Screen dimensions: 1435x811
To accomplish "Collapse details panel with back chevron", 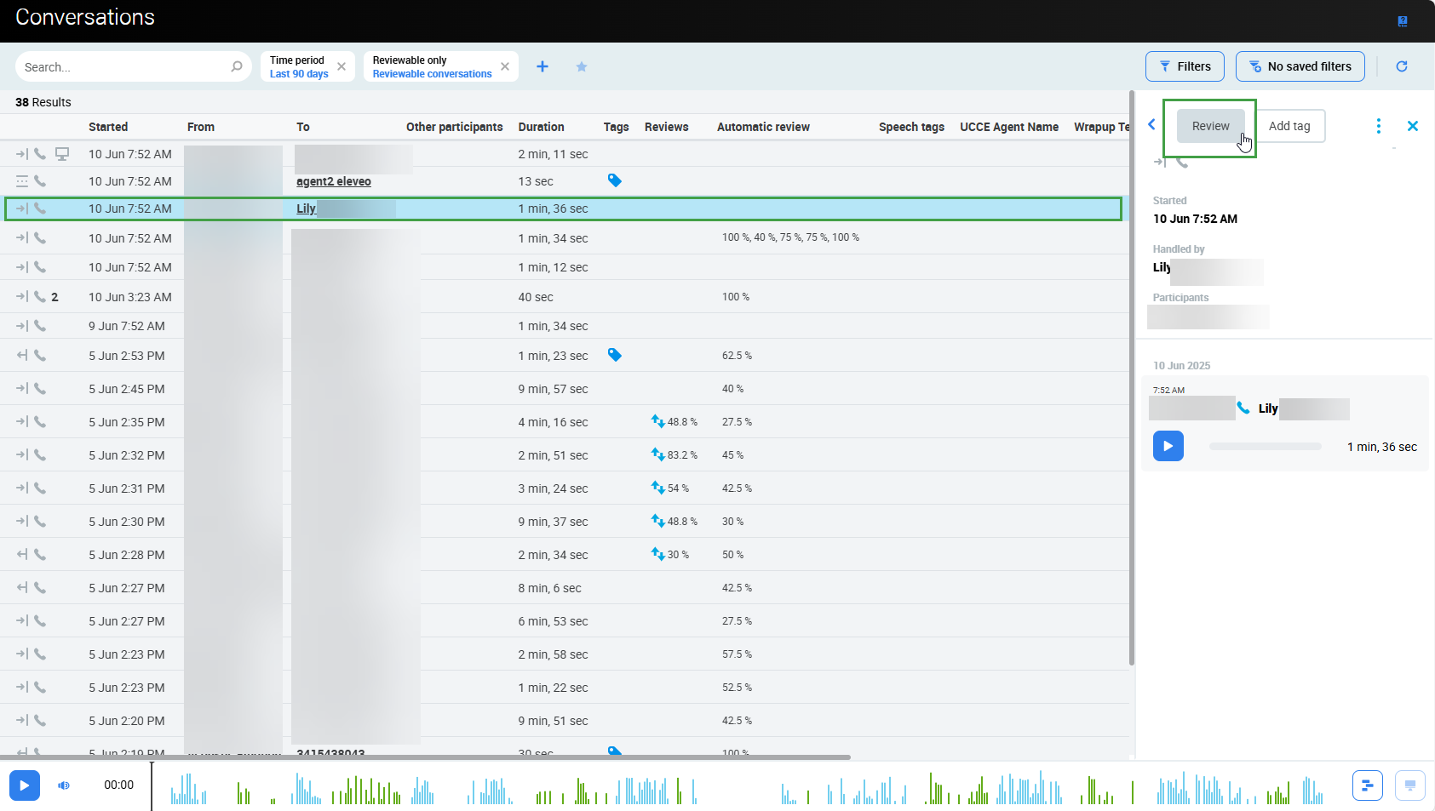I will [x=1151, y=125].
